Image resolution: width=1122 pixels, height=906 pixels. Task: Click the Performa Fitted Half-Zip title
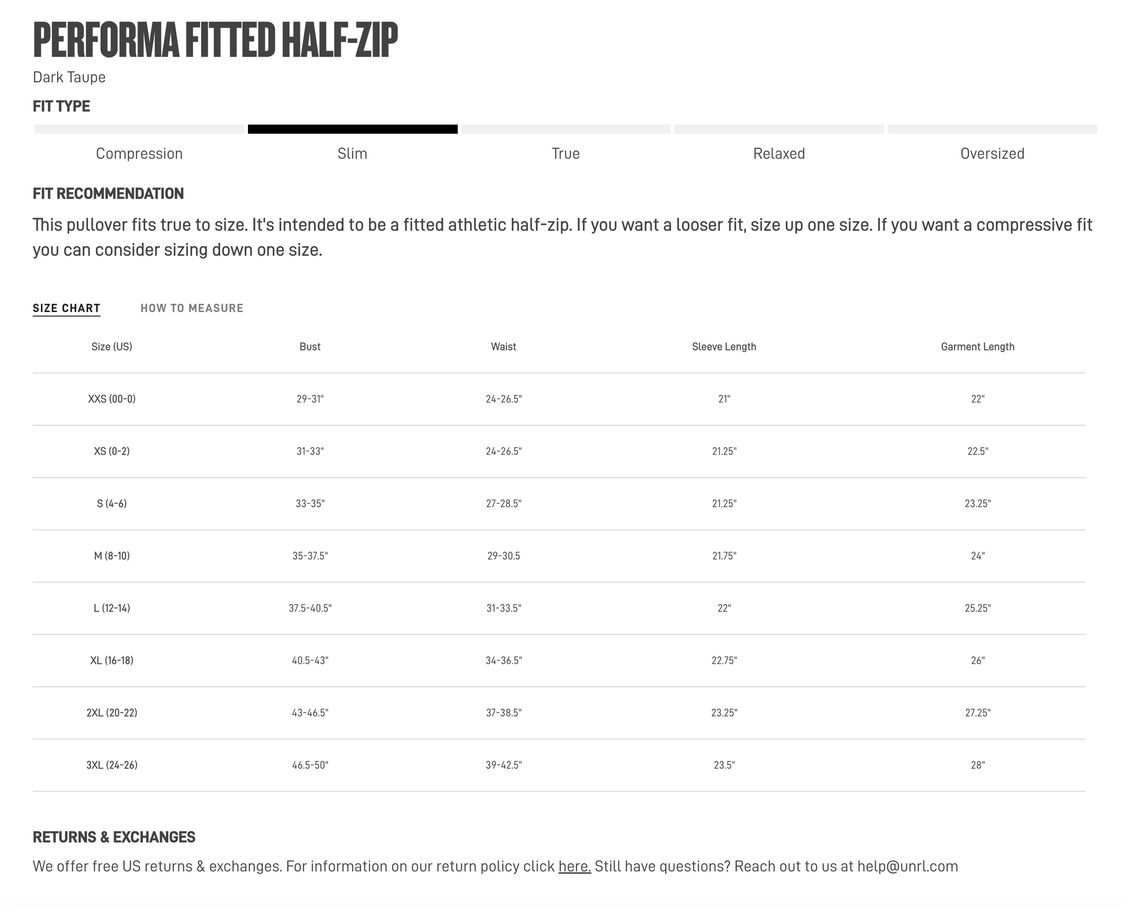click(215, 40)
